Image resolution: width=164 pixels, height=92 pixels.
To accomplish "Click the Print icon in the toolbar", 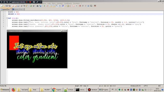I will pyautogui.click(x=18, y=6).
